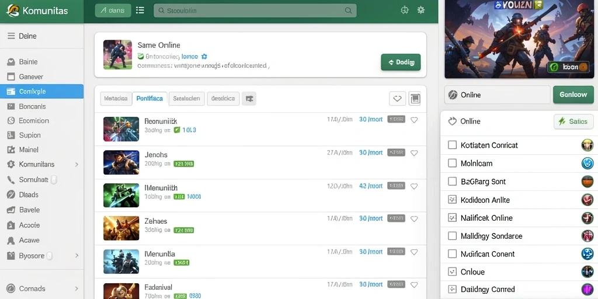Viewport: 598px width, 299px height.
Task: Check the Kotiaten Conricat checkbox
Action: (453, 145)
